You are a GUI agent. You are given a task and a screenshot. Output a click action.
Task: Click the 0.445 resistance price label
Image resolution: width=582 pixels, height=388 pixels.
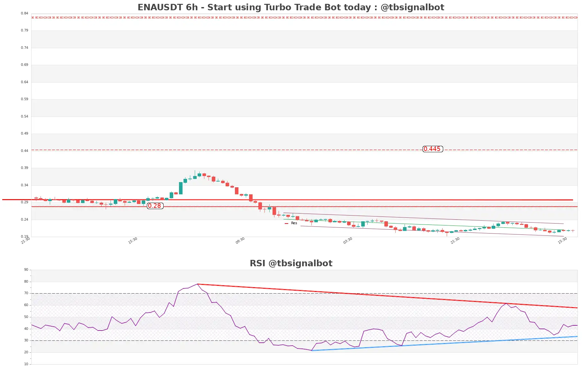tap(433, 149)
